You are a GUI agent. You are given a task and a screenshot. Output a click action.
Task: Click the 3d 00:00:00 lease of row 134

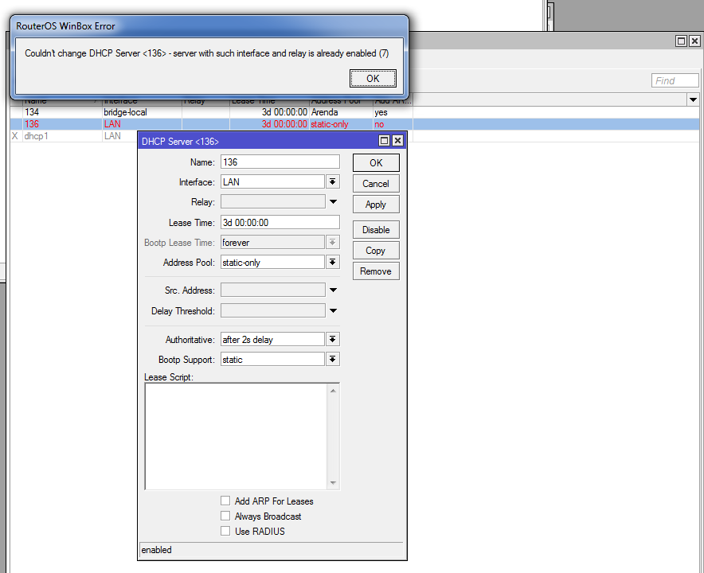pos(284,112)
